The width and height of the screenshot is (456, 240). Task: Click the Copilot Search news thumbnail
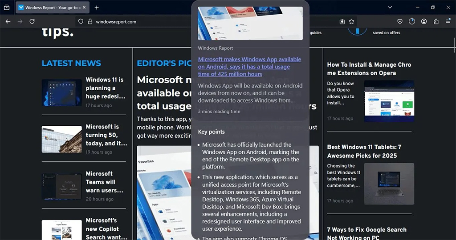[x=61, y=230]
